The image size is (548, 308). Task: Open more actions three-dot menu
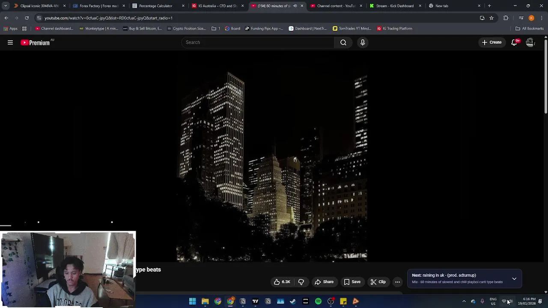397,282
